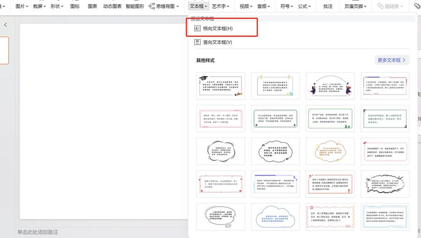421x238 pixels.
Task: Click the 智能图形 smart graphics item
Action: [135, 6]
